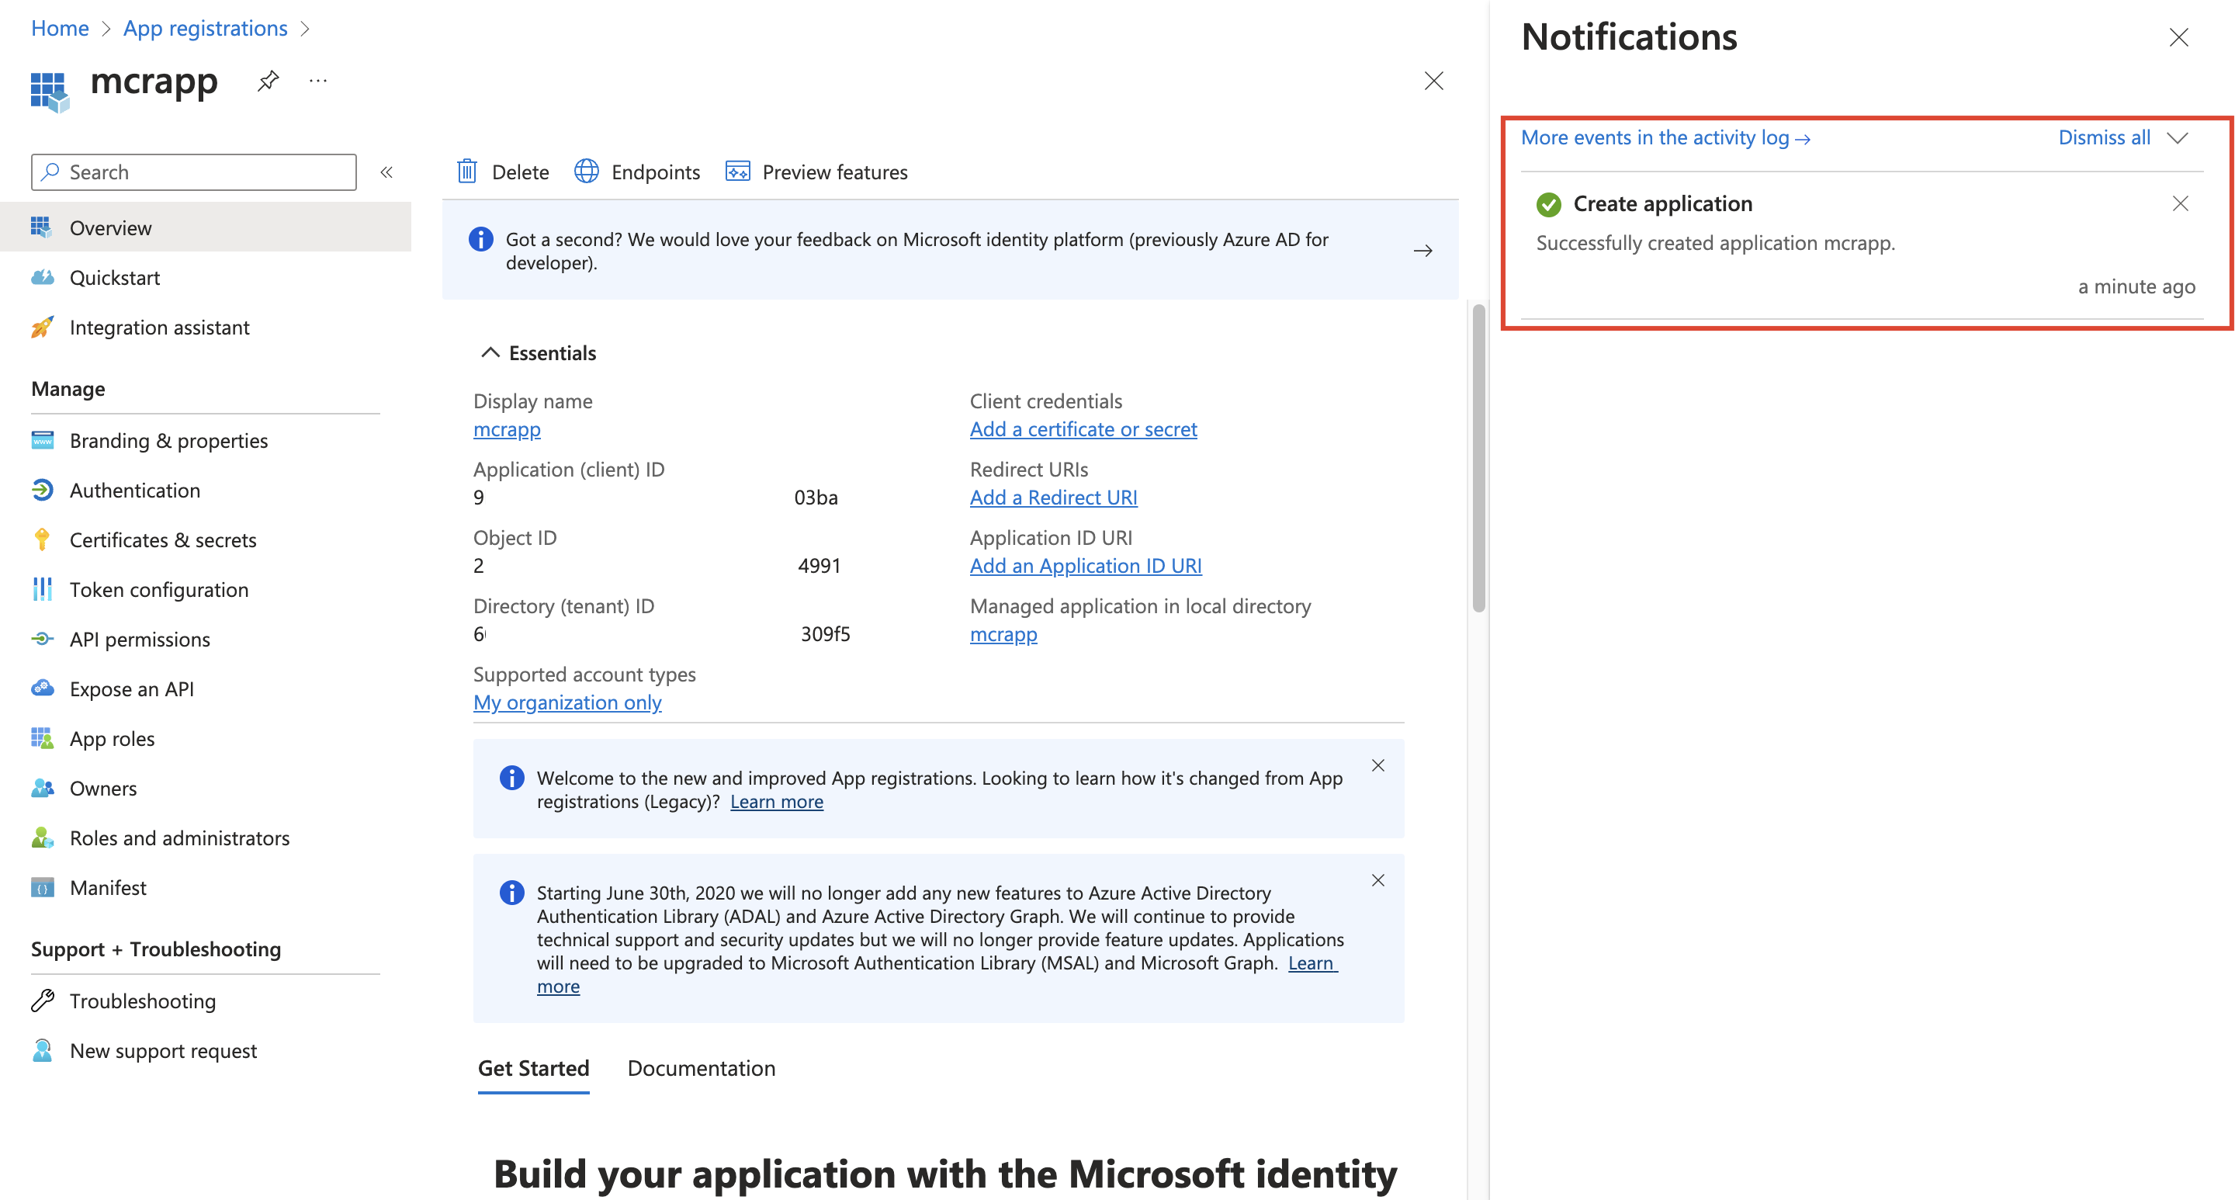2235x1200 pixels.
Task: Click the main content vertical scrollbar
Action: point(1478,458)
